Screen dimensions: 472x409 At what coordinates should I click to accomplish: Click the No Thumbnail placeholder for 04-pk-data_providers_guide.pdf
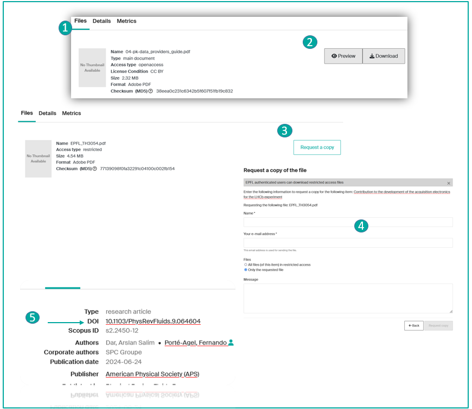click(92, 68)
